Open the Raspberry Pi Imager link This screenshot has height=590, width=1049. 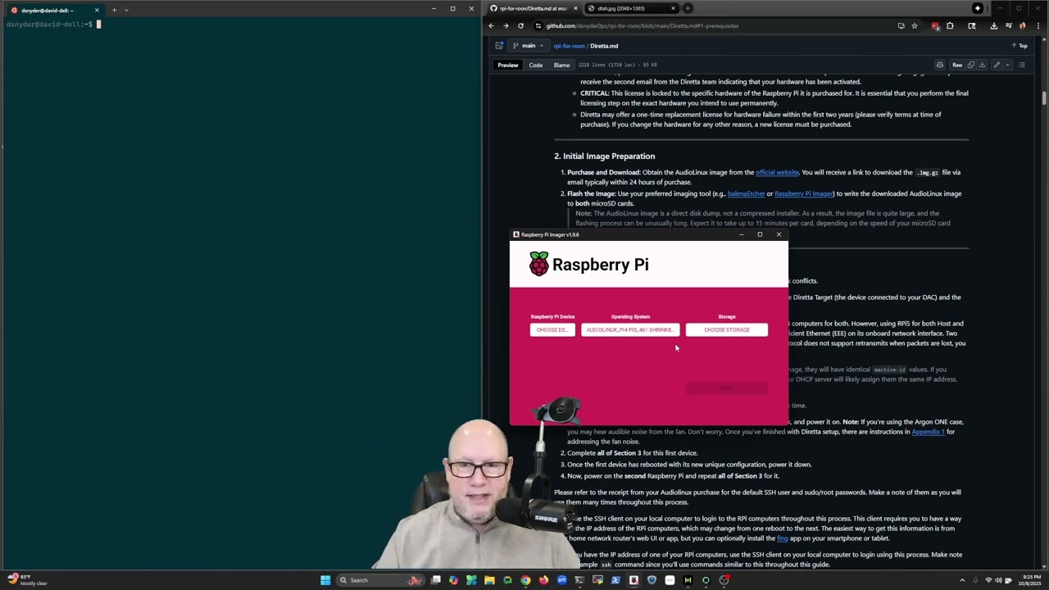click(x=804, y=193)
